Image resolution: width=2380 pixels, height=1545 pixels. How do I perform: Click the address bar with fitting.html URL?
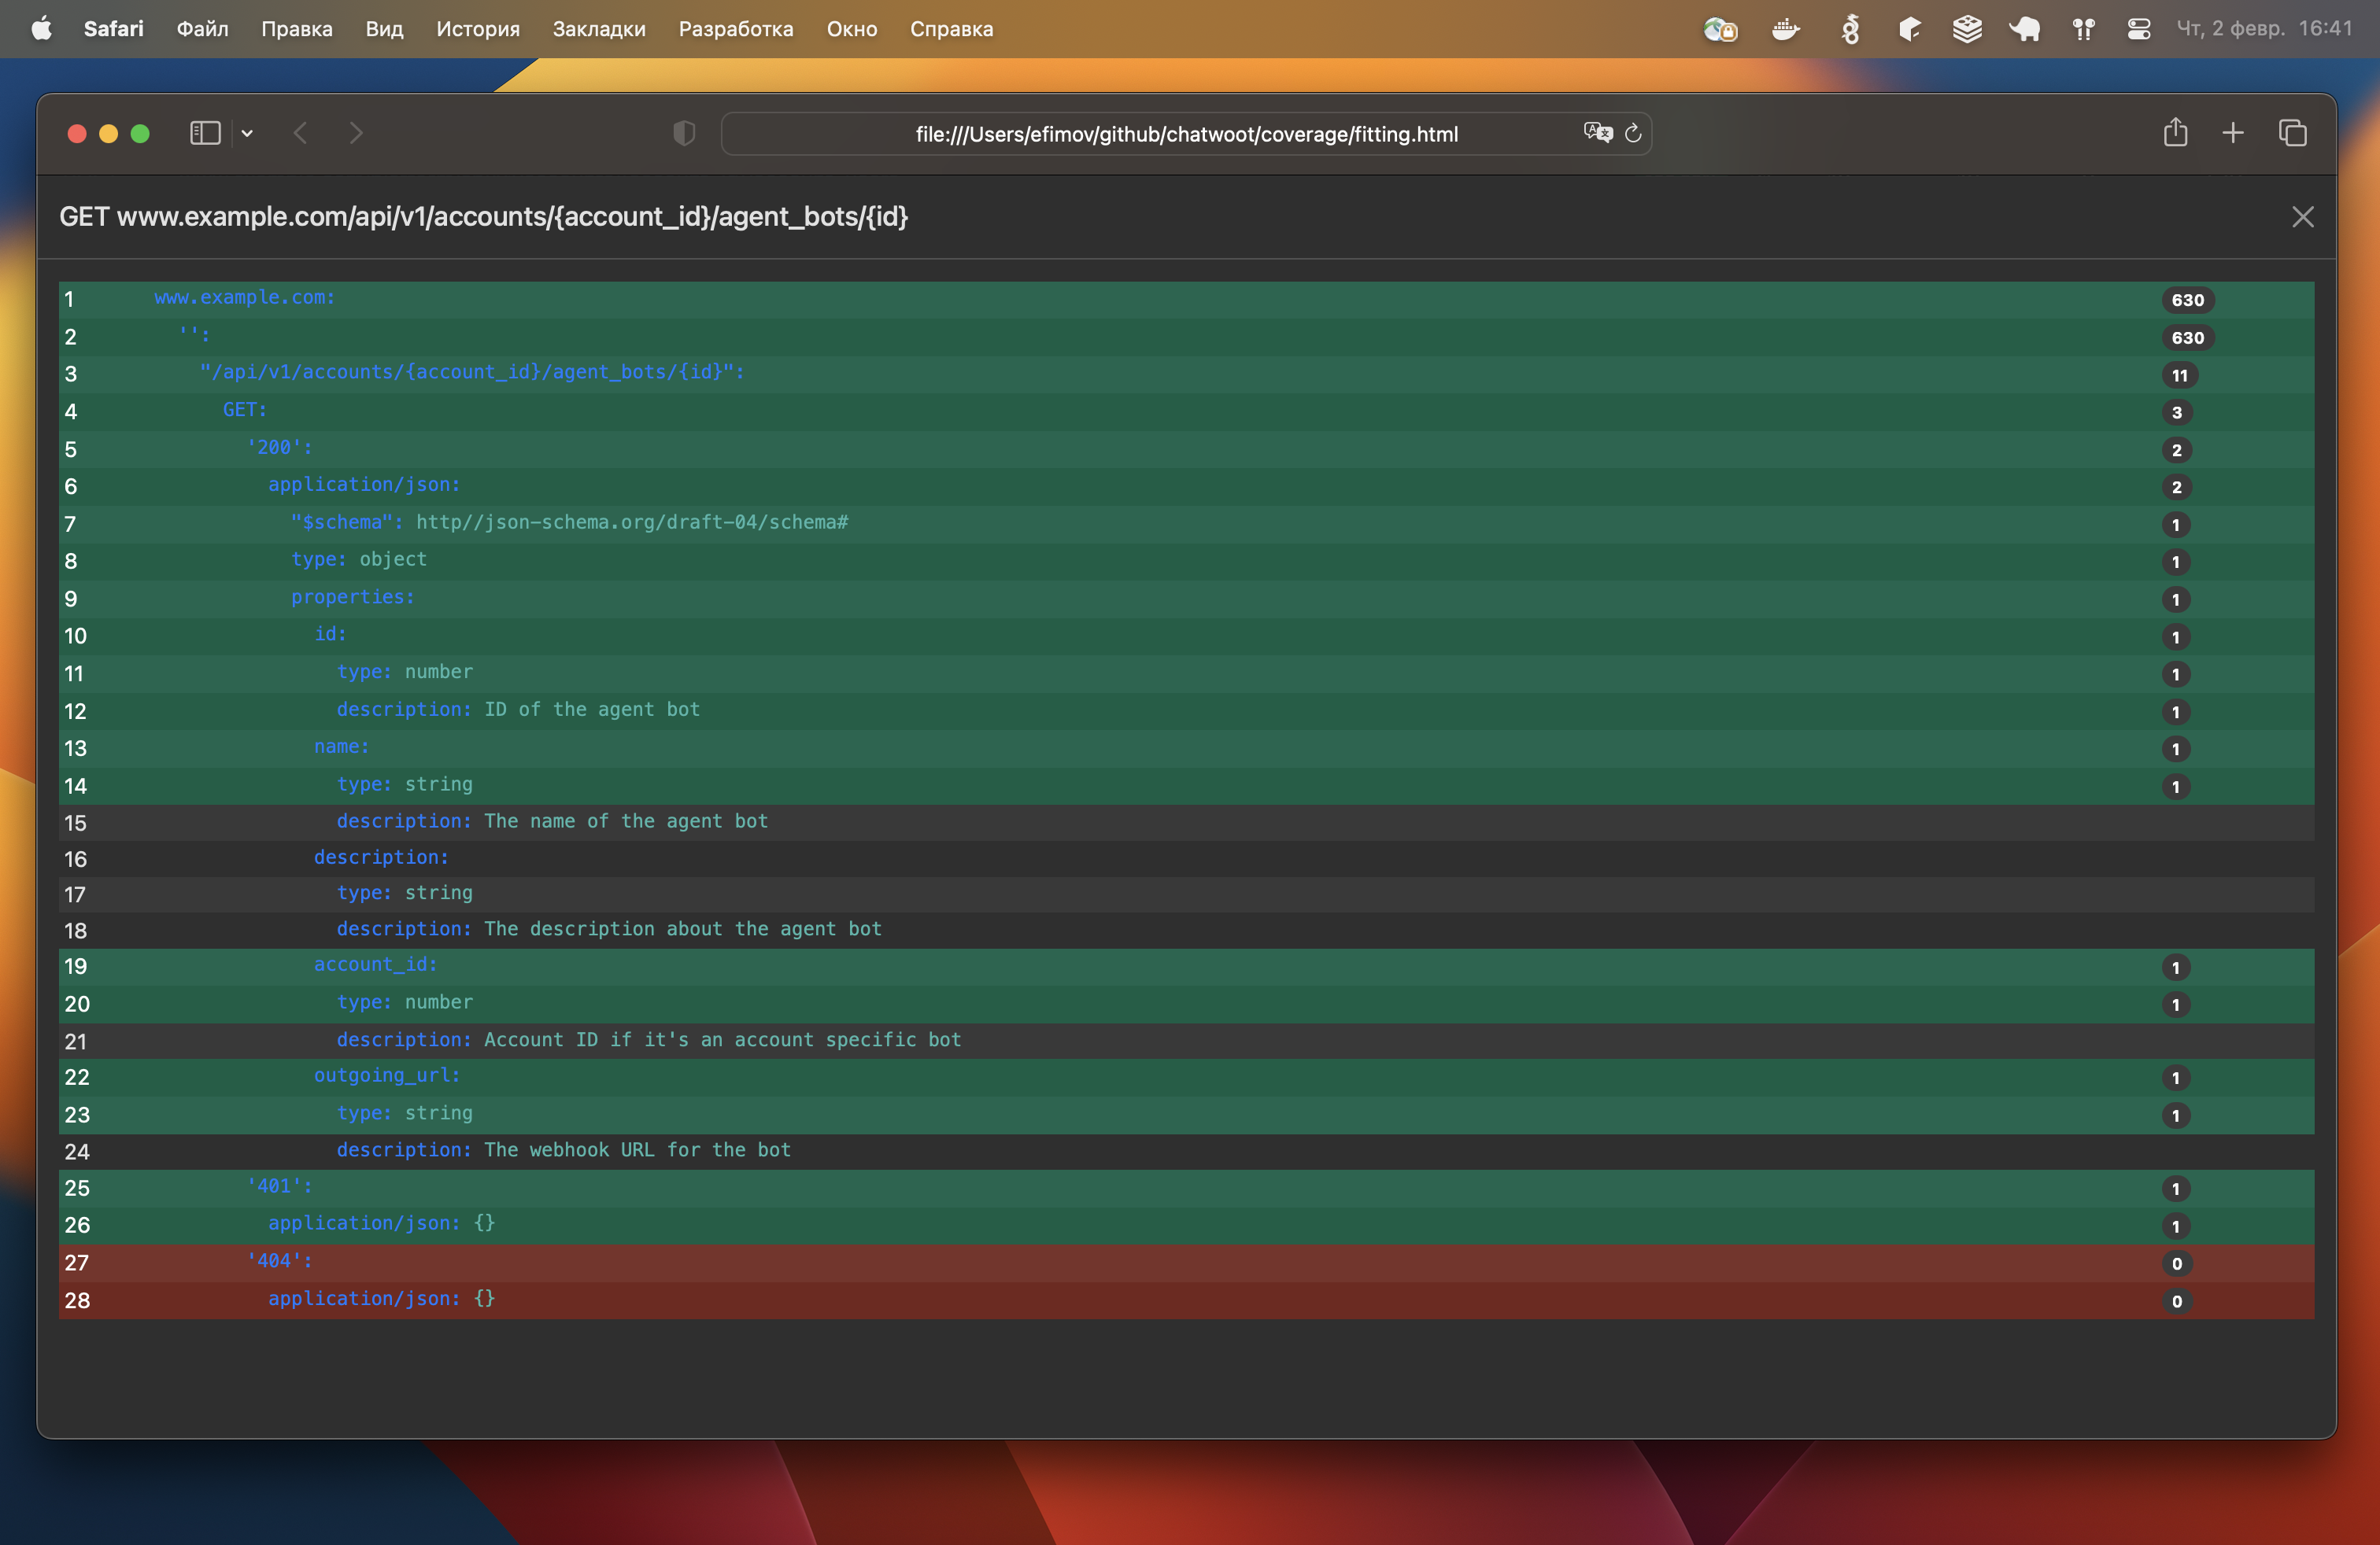[x=1186, y=134]
